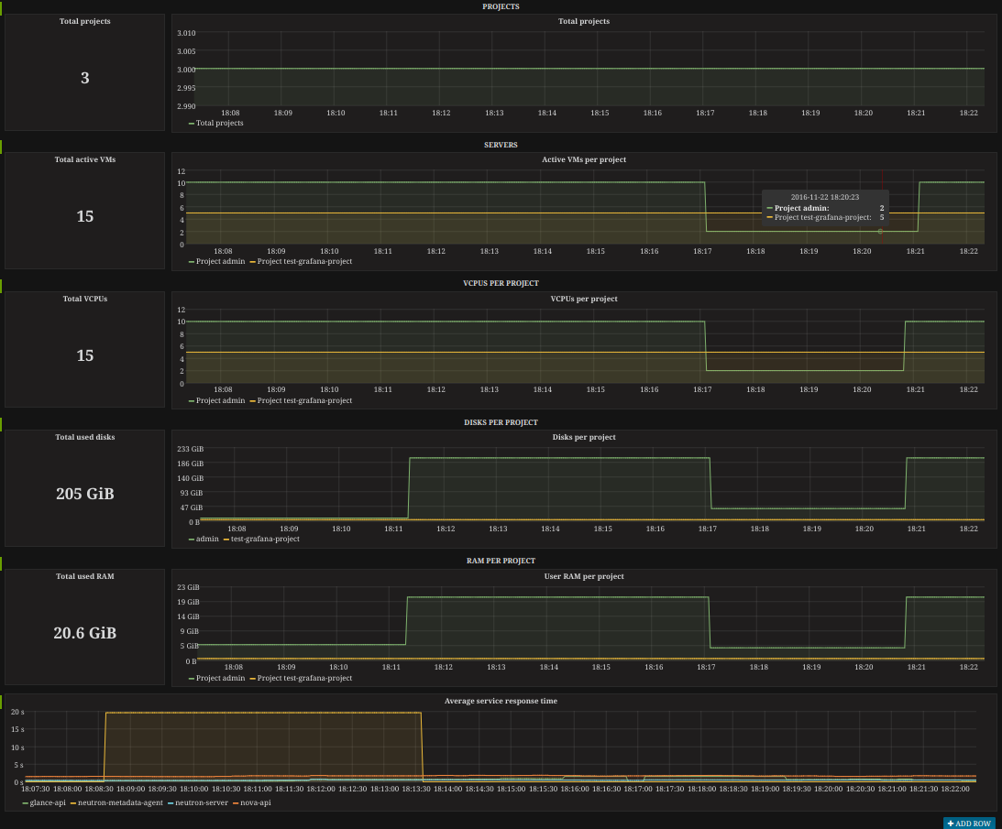Open the User RAM per project panel title
This screenshot has height=829, width=1002.
click(x=583, y=576)
